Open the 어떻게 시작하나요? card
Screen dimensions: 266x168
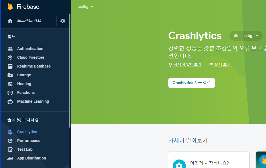[209, 160]
